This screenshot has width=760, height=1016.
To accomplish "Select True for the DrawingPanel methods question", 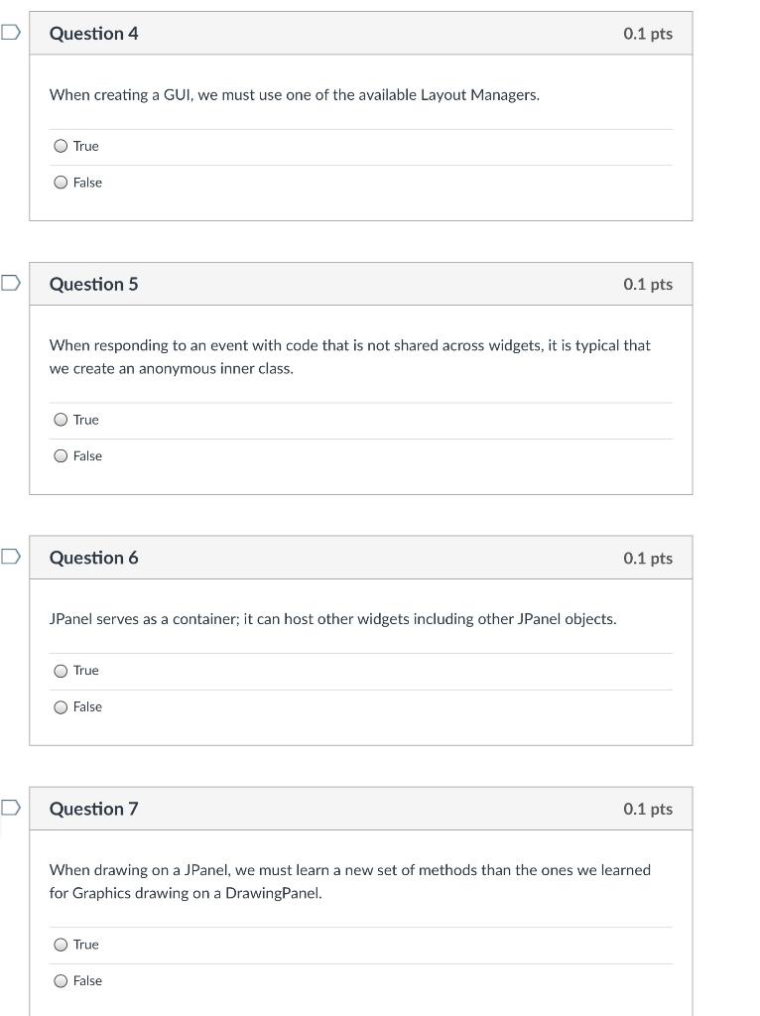I will (x=61, y=945).
